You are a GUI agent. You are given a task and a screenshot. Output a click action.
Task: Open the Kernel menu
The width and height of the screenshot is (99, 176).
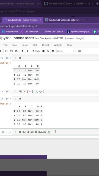pyautogui.click(x=45, y=45)
